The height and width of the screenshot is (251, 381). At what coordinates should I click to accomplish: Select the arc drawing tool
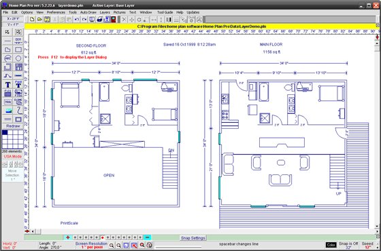click(7, 58)
